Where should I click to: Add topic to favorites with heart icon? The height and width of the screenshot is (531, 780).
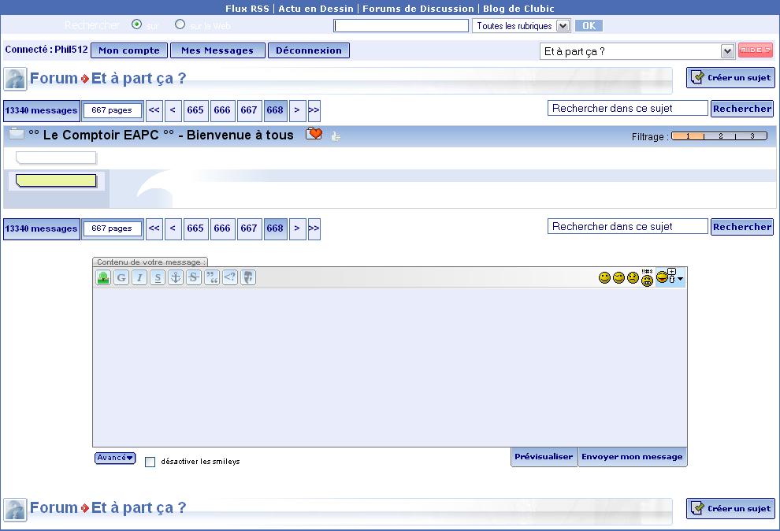[314, 135]
